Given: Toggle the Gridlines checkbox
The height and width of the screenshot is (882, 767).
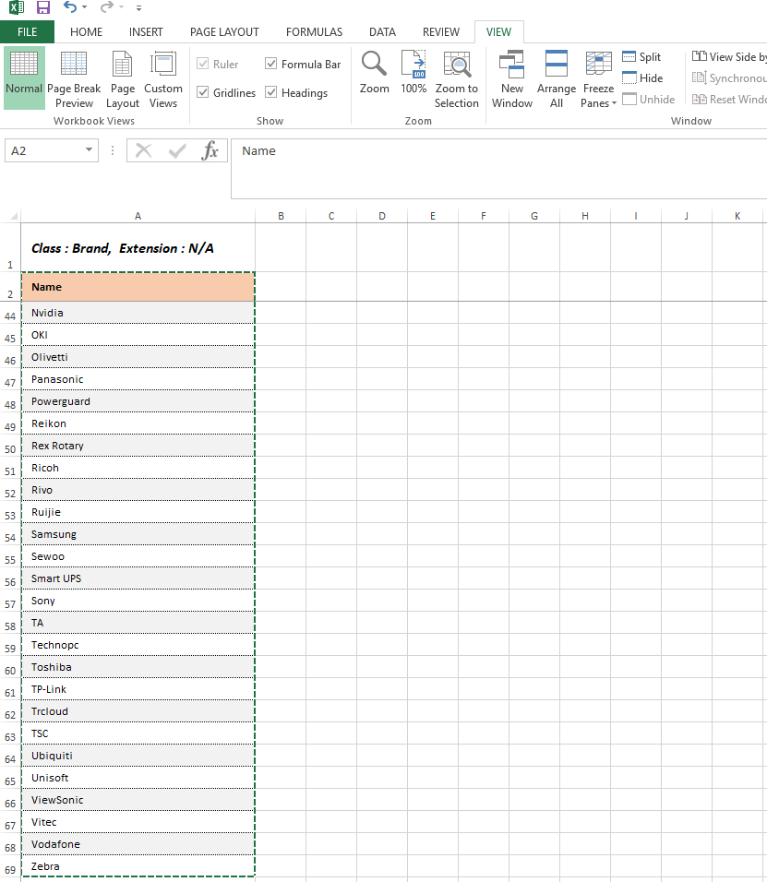Looking at the screenshot, I should 204,92.
